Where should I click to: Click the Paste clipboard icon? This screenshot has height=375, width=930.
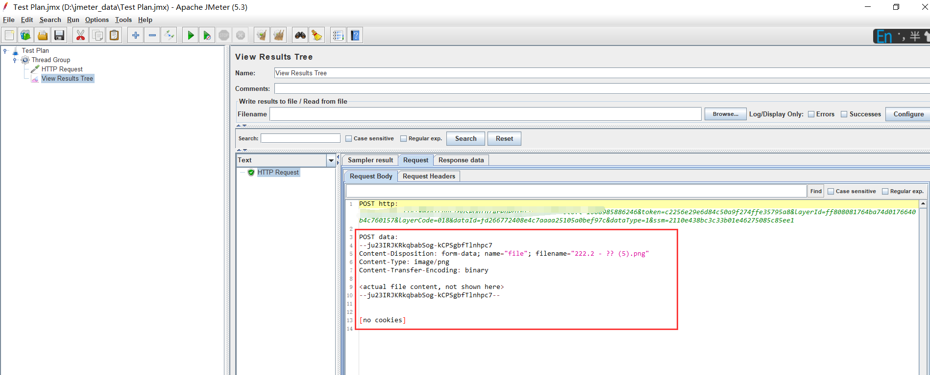click(114, 35)
